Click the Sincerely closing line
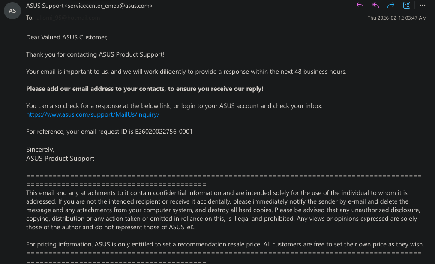The width and height of the screenshot is (435, 264). point(40,150)
